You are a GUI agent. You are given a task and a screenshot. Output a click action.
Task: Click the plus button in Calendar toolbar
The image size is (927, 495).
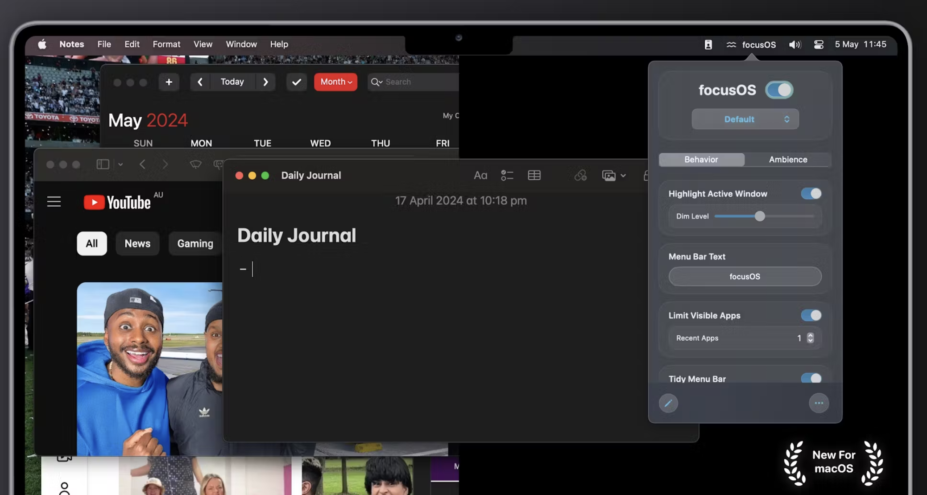169,82
